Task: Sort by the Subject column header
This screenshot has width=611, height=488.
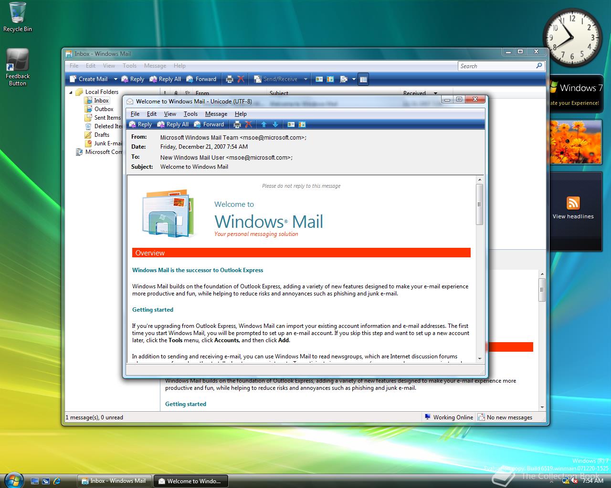Action: coord(333,93)
